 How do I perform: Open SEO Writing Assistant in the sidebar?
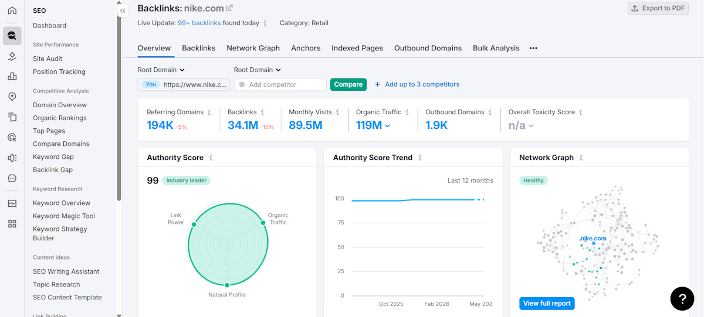point(66,271)
